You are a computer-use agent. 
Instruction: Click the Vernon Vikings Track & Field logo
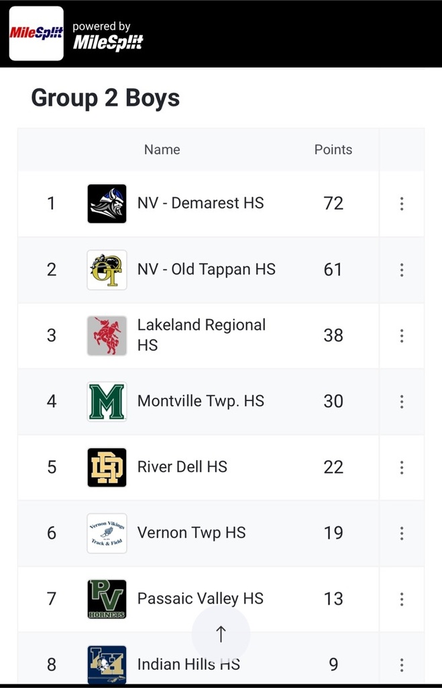coord(107,533)
